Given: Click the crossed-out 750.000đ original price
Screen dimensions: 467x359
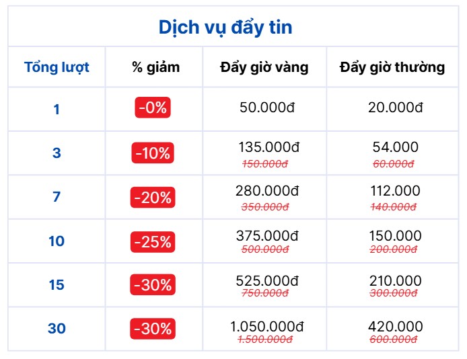Looking at the screenshot, I should (x=264, y=293).
